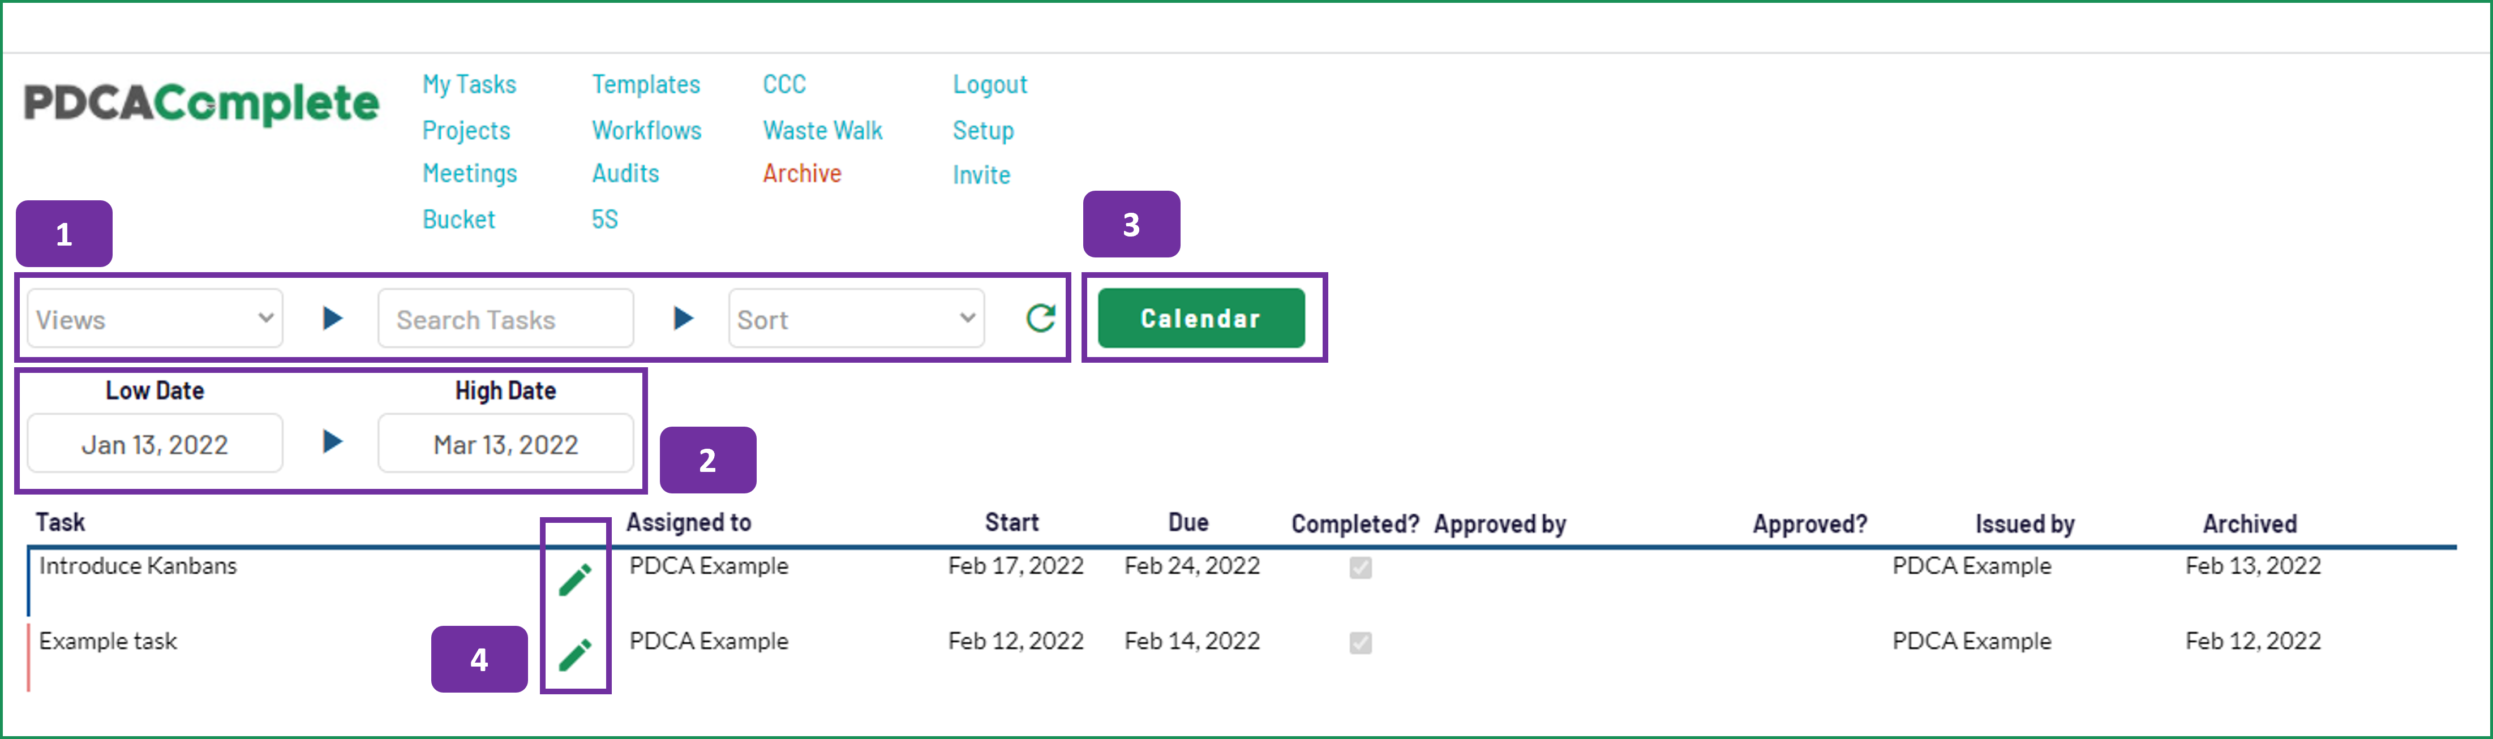Click inside the Search Tasks field
2493x739 pixels.
point(505,318)
